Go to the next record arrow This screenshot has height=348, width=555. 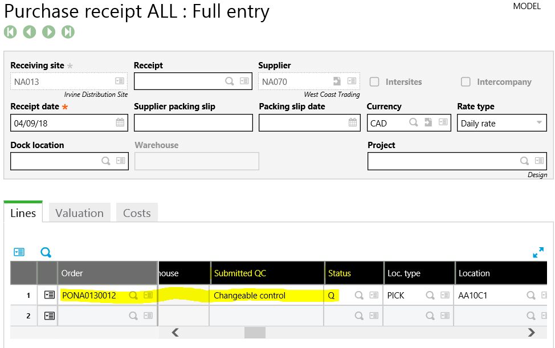coord(49,32)
